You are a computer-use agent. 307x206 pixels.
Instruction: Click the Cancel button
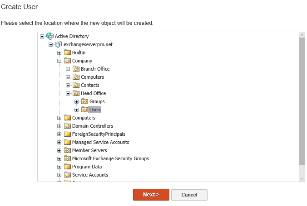click(x=189, y=195)
